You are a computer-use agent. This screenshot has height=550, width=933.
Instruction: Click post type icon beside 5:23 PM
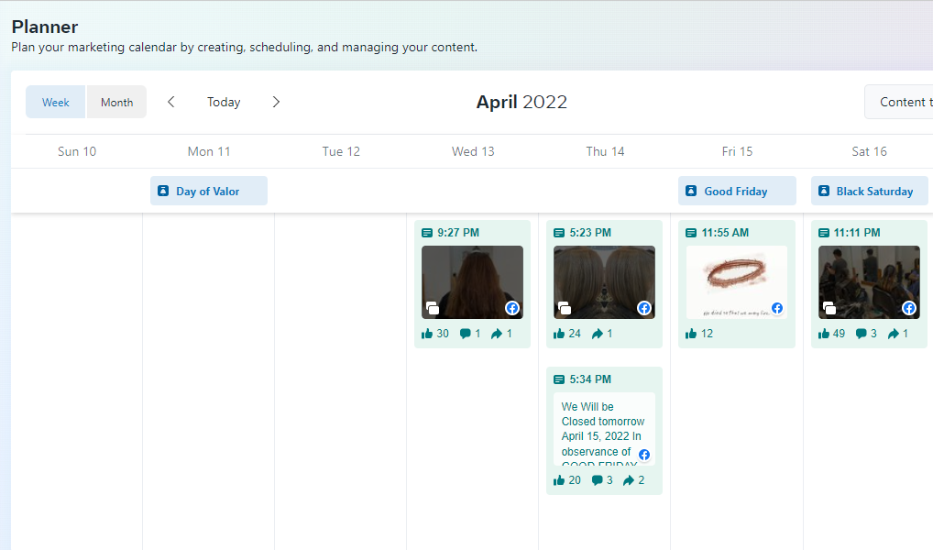tap(559, 233)
